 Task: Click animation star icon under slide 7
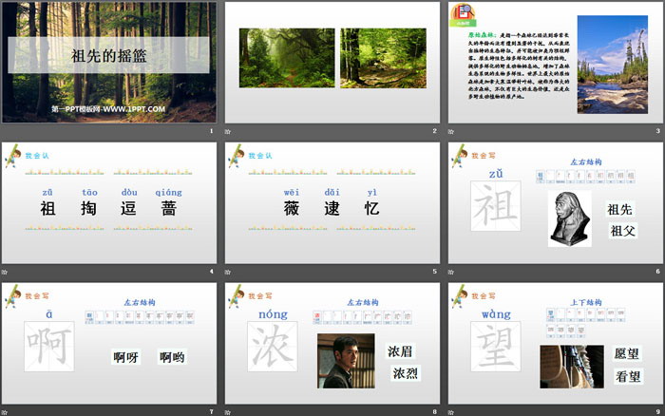4,411
